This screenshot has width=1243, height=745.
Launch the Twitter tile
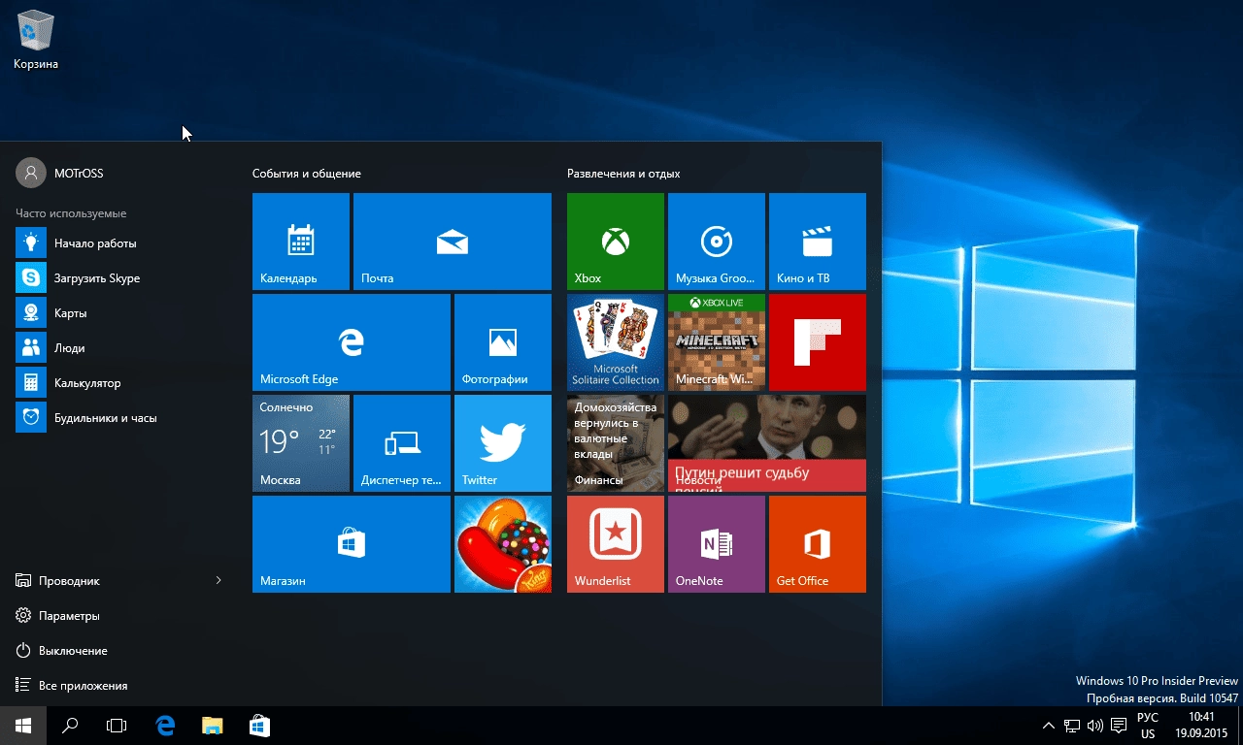[x=503, y=443]
